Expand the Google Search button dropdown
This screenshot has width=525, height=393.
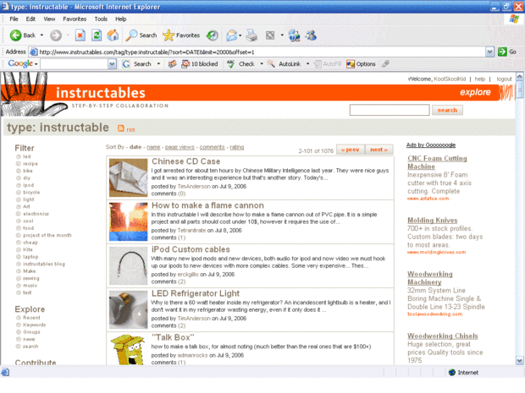[158, 64]
